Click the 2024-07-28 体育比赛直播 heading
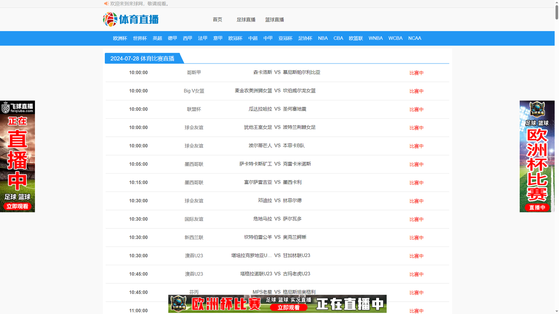 point(142,59)
